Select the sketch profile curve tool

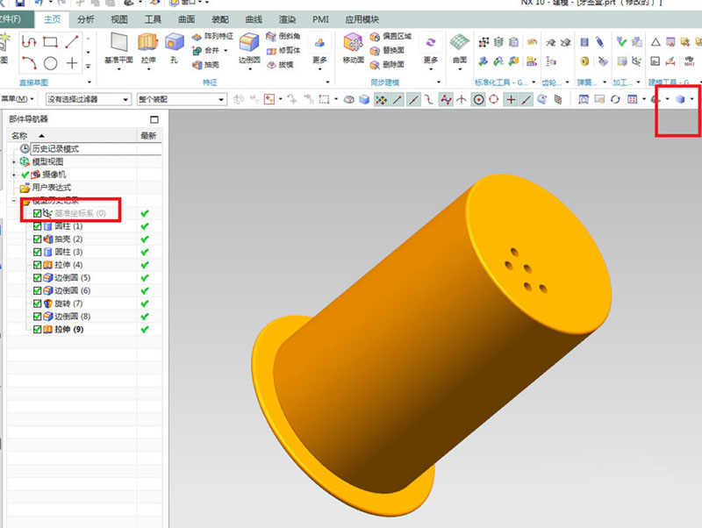(x=29, y=42)
